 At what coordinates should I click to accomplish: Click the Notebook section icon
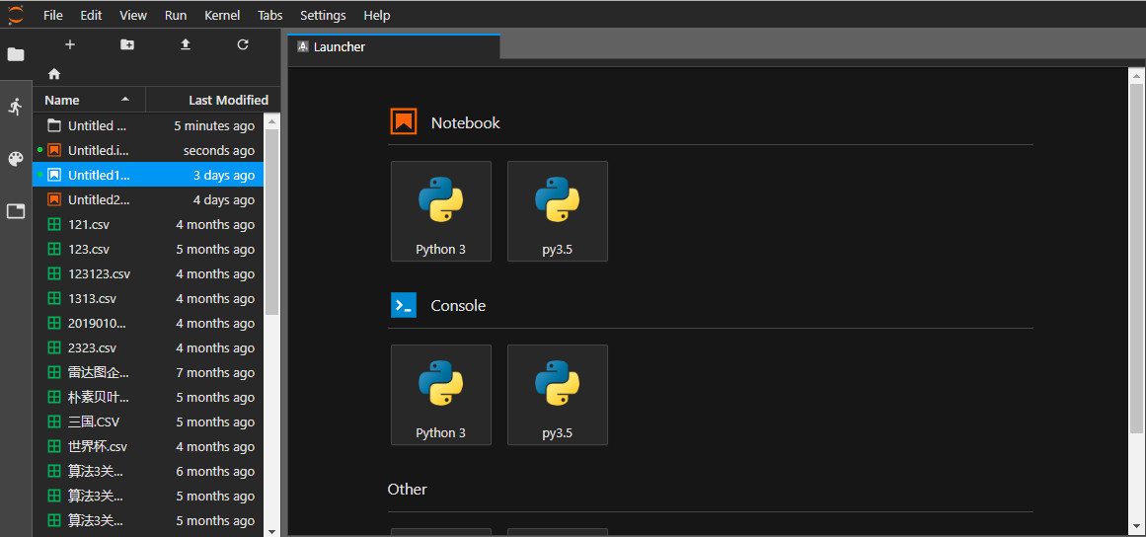click(x=404, y=122)
